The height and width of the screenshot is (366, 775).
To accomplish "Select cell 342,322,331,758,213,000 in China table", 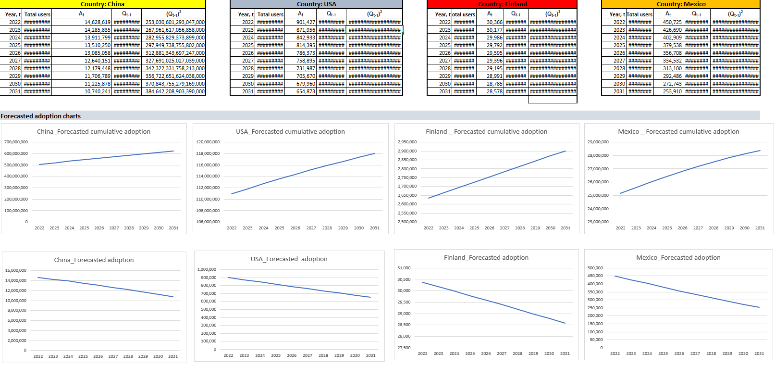I will [173, 68].
